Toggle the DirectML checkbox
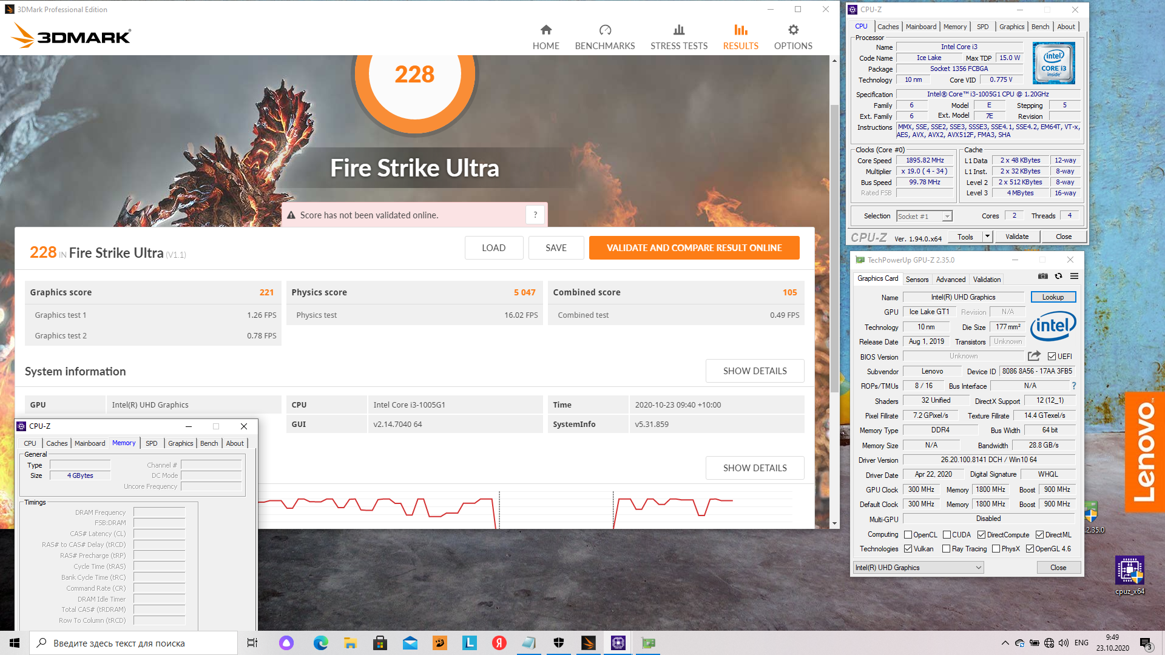This screenshot has height=655, width=1165. [1039, 535]
